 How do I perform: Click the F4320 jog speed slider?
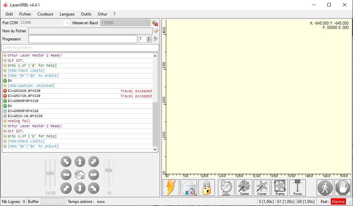pos(50,173)
